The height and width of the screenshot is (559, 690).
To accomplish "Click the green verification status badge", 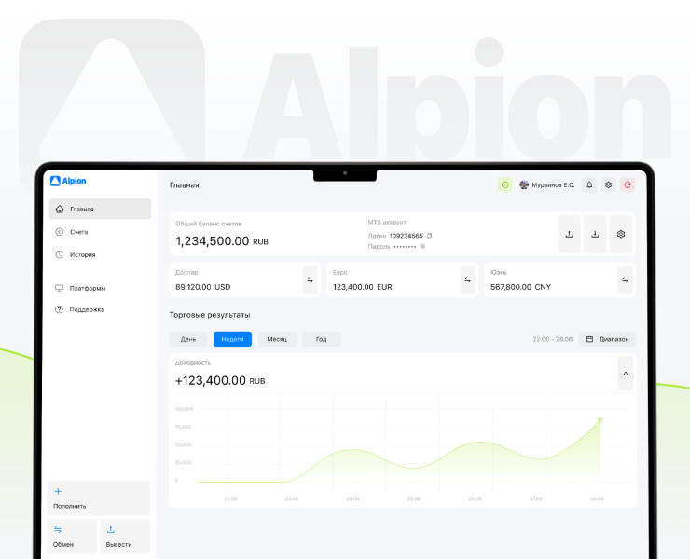I will pyautogui.click(x=504, y=185).
